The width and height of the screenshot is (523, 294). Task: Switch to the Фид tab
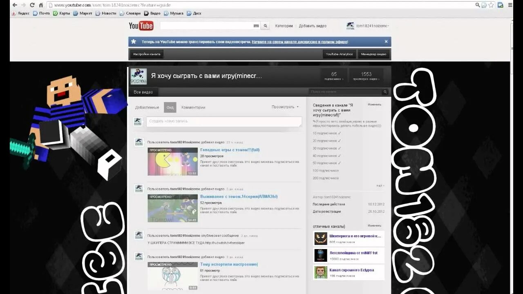170,107
